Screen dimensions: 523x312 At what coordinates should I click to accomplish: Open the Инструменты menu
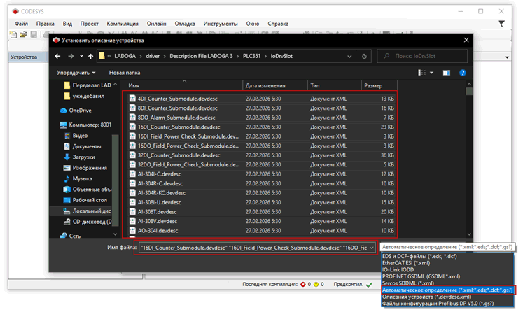[221, 24]
